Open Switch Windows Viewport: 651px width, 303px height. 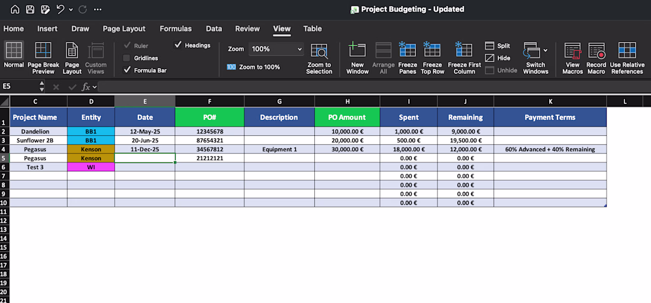point(536,58)
